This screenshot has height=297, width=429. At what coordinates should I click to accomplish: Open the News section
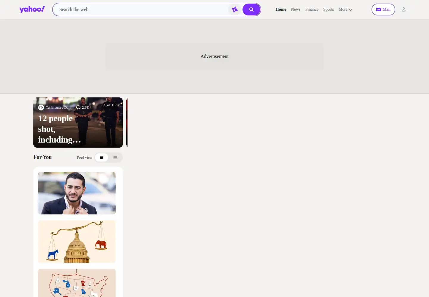coord(296,10)
